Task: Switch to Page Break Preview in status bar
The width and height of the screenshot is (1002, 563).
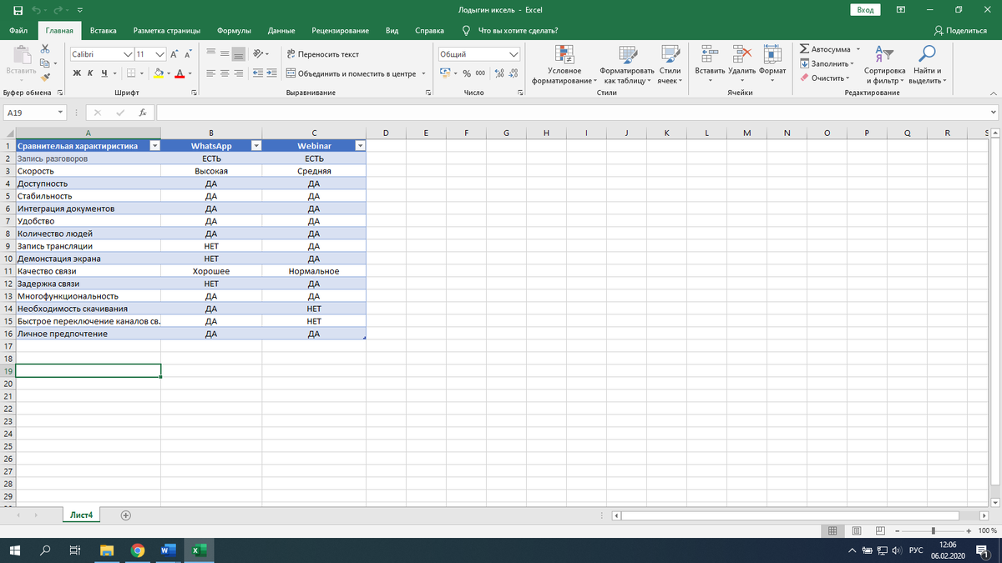Action: [880, 530]
